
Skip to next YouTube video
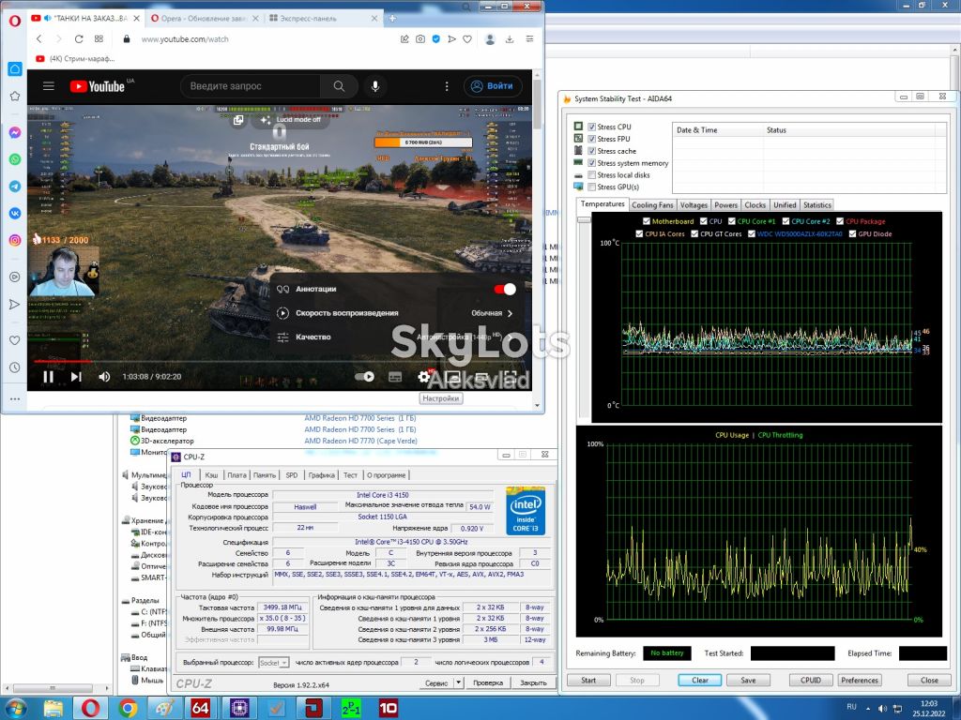(x=76, y=377)
